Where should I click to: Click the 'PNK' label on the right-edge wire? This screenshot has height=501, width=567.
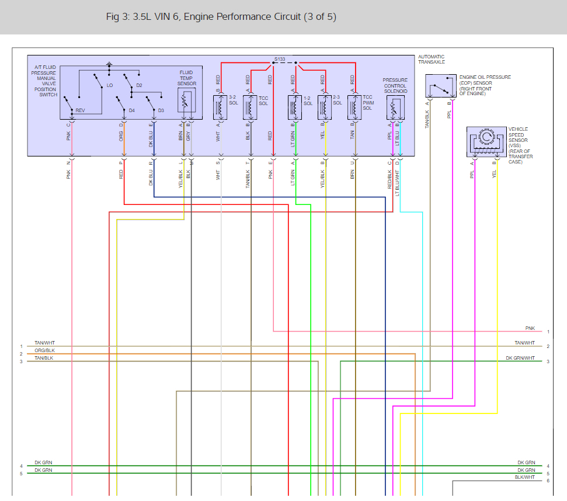click(530, 328)
